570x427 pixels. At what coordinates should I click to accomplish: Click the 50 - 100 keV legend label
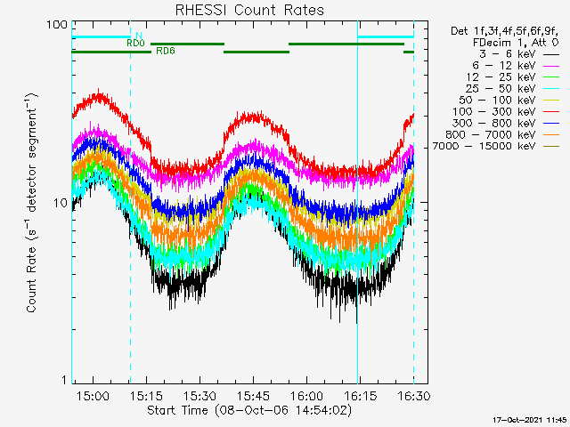coord(497,101)
